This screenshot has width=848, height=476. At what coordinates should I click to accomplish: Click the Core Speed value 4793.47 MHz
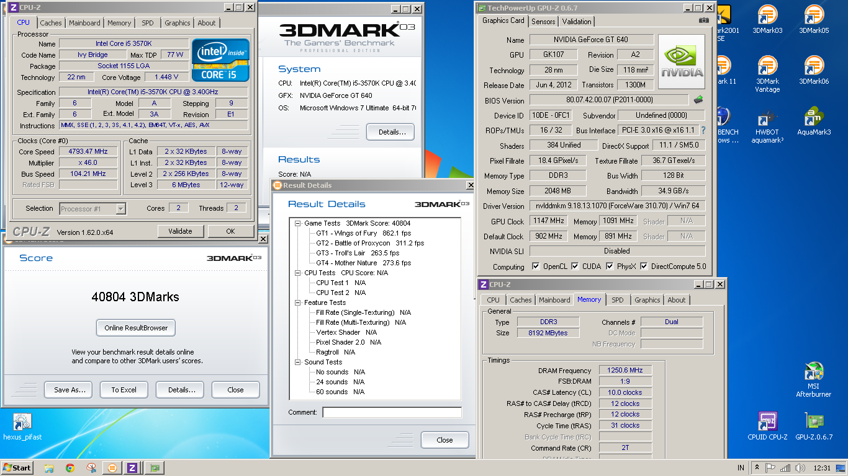[88, 151]
